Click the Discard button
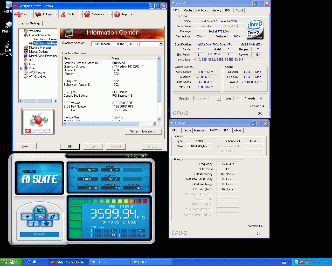The image size is (332, 266). coord(116,147)
